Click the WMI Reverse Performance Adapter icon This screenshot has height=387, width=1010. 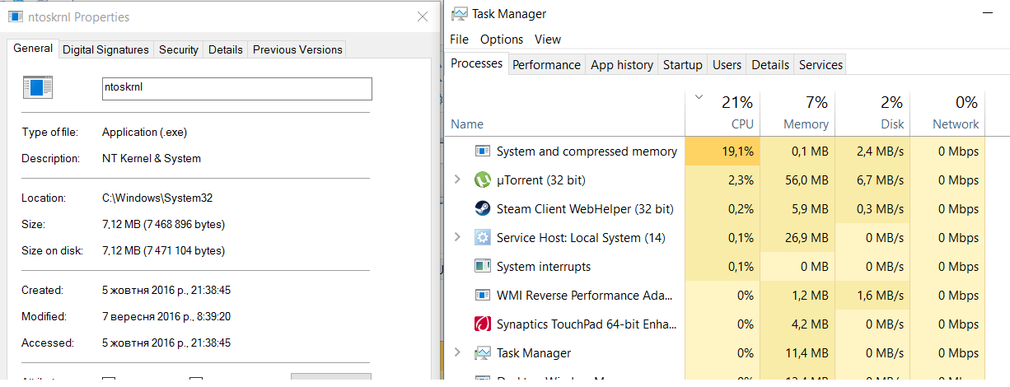(x=483, y=296)
